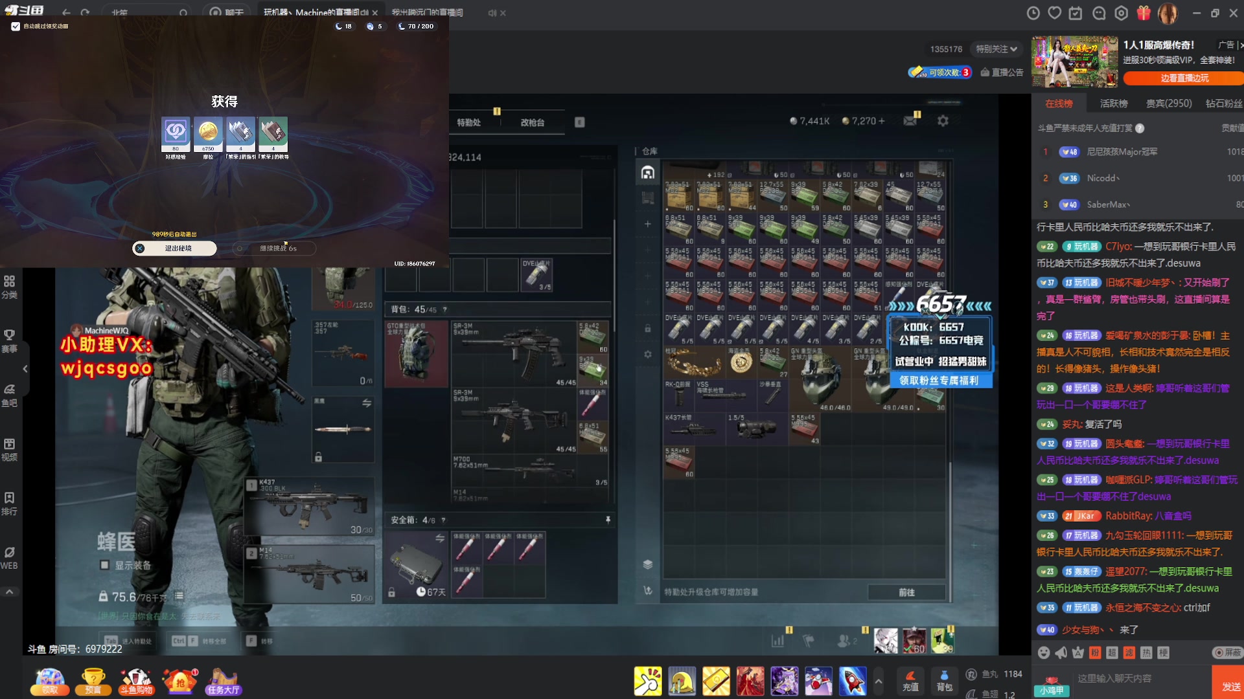Send the yellow clapping hand gift

coord(648,681)
